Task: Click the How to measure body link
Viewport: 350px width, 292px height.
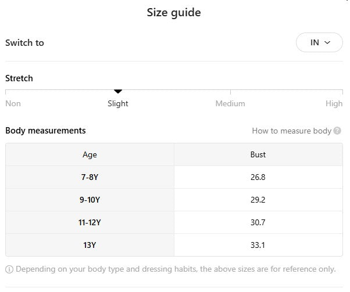Action: 291,131
